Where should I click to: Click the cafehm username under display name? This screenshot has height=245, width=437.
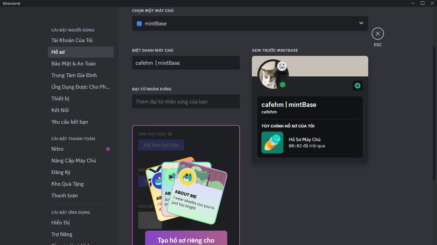[269, 112]
